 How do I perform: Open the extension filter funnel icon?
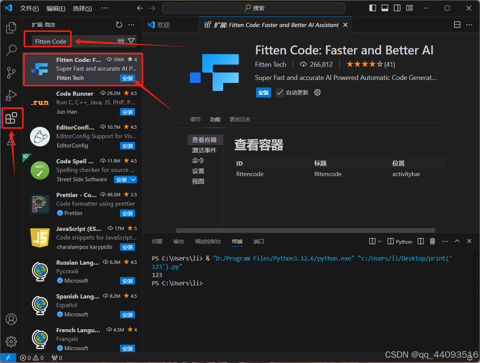coord(131,41)
